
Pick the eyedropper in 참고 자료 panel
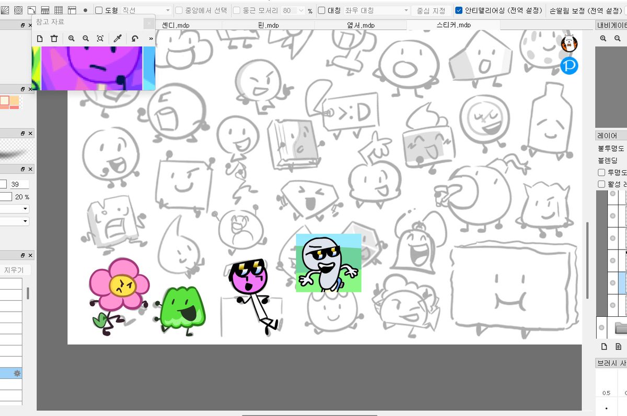118,38
